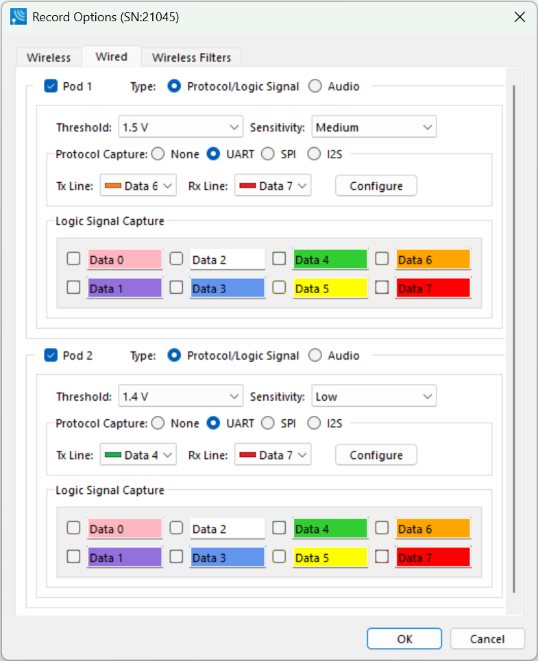Click Configure button in Pod 2
Viewport: 538px width, 661px height.
point(376,455)
